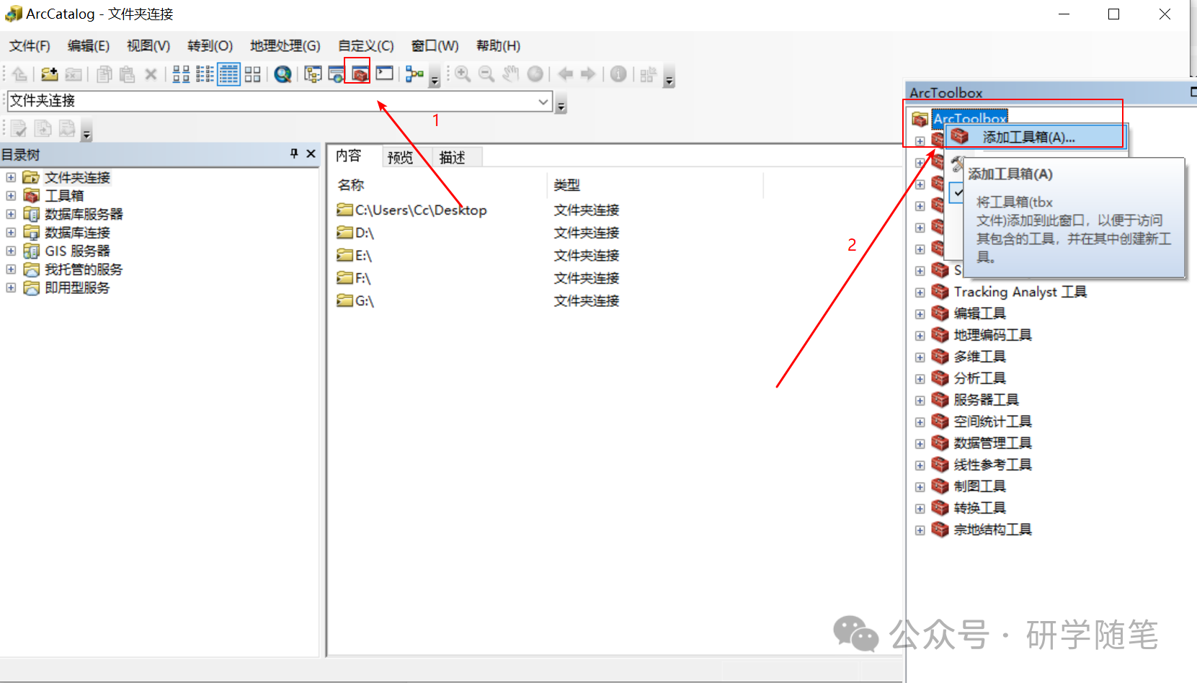This screenshot has width=1197, height=683.
Task: Sort by the 类型 column header
Action: pyautogui.click(x=567, y=185)
